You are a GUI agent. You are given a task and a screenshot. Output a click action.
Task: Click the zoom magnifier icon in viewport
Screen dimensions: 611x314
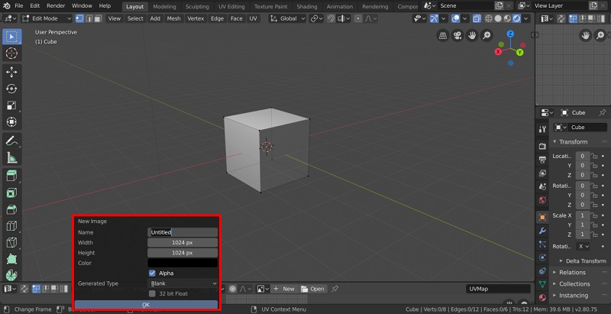(x=487, y=35)
